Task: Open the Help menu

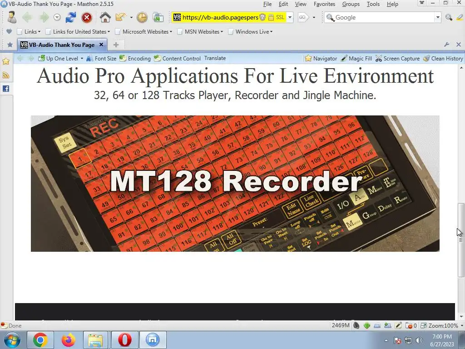Action: (x=392, y=4)
